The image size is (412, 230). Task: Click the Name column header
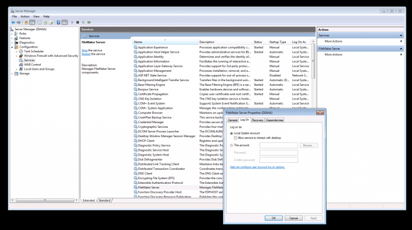click(x=165, y=42)
